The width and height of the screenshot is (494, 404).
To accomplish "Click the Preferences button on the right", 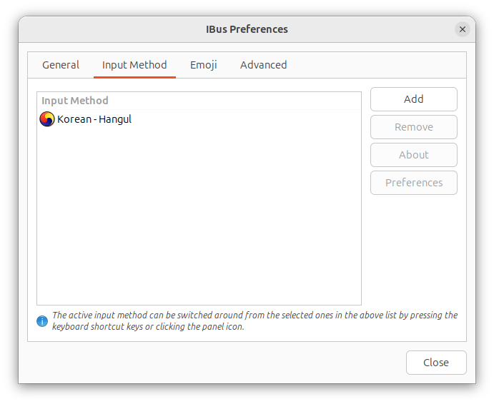I will pyautogui.click(x=413, y=183).
